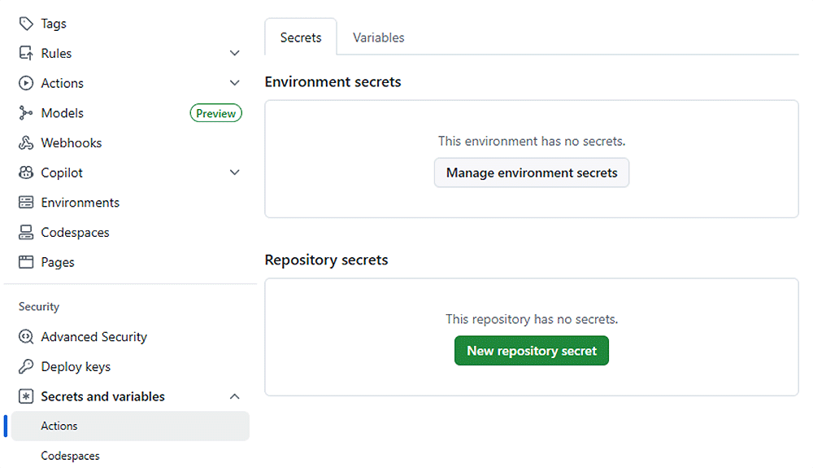Click the Advanced Security shield icon

tap(26, 337)
